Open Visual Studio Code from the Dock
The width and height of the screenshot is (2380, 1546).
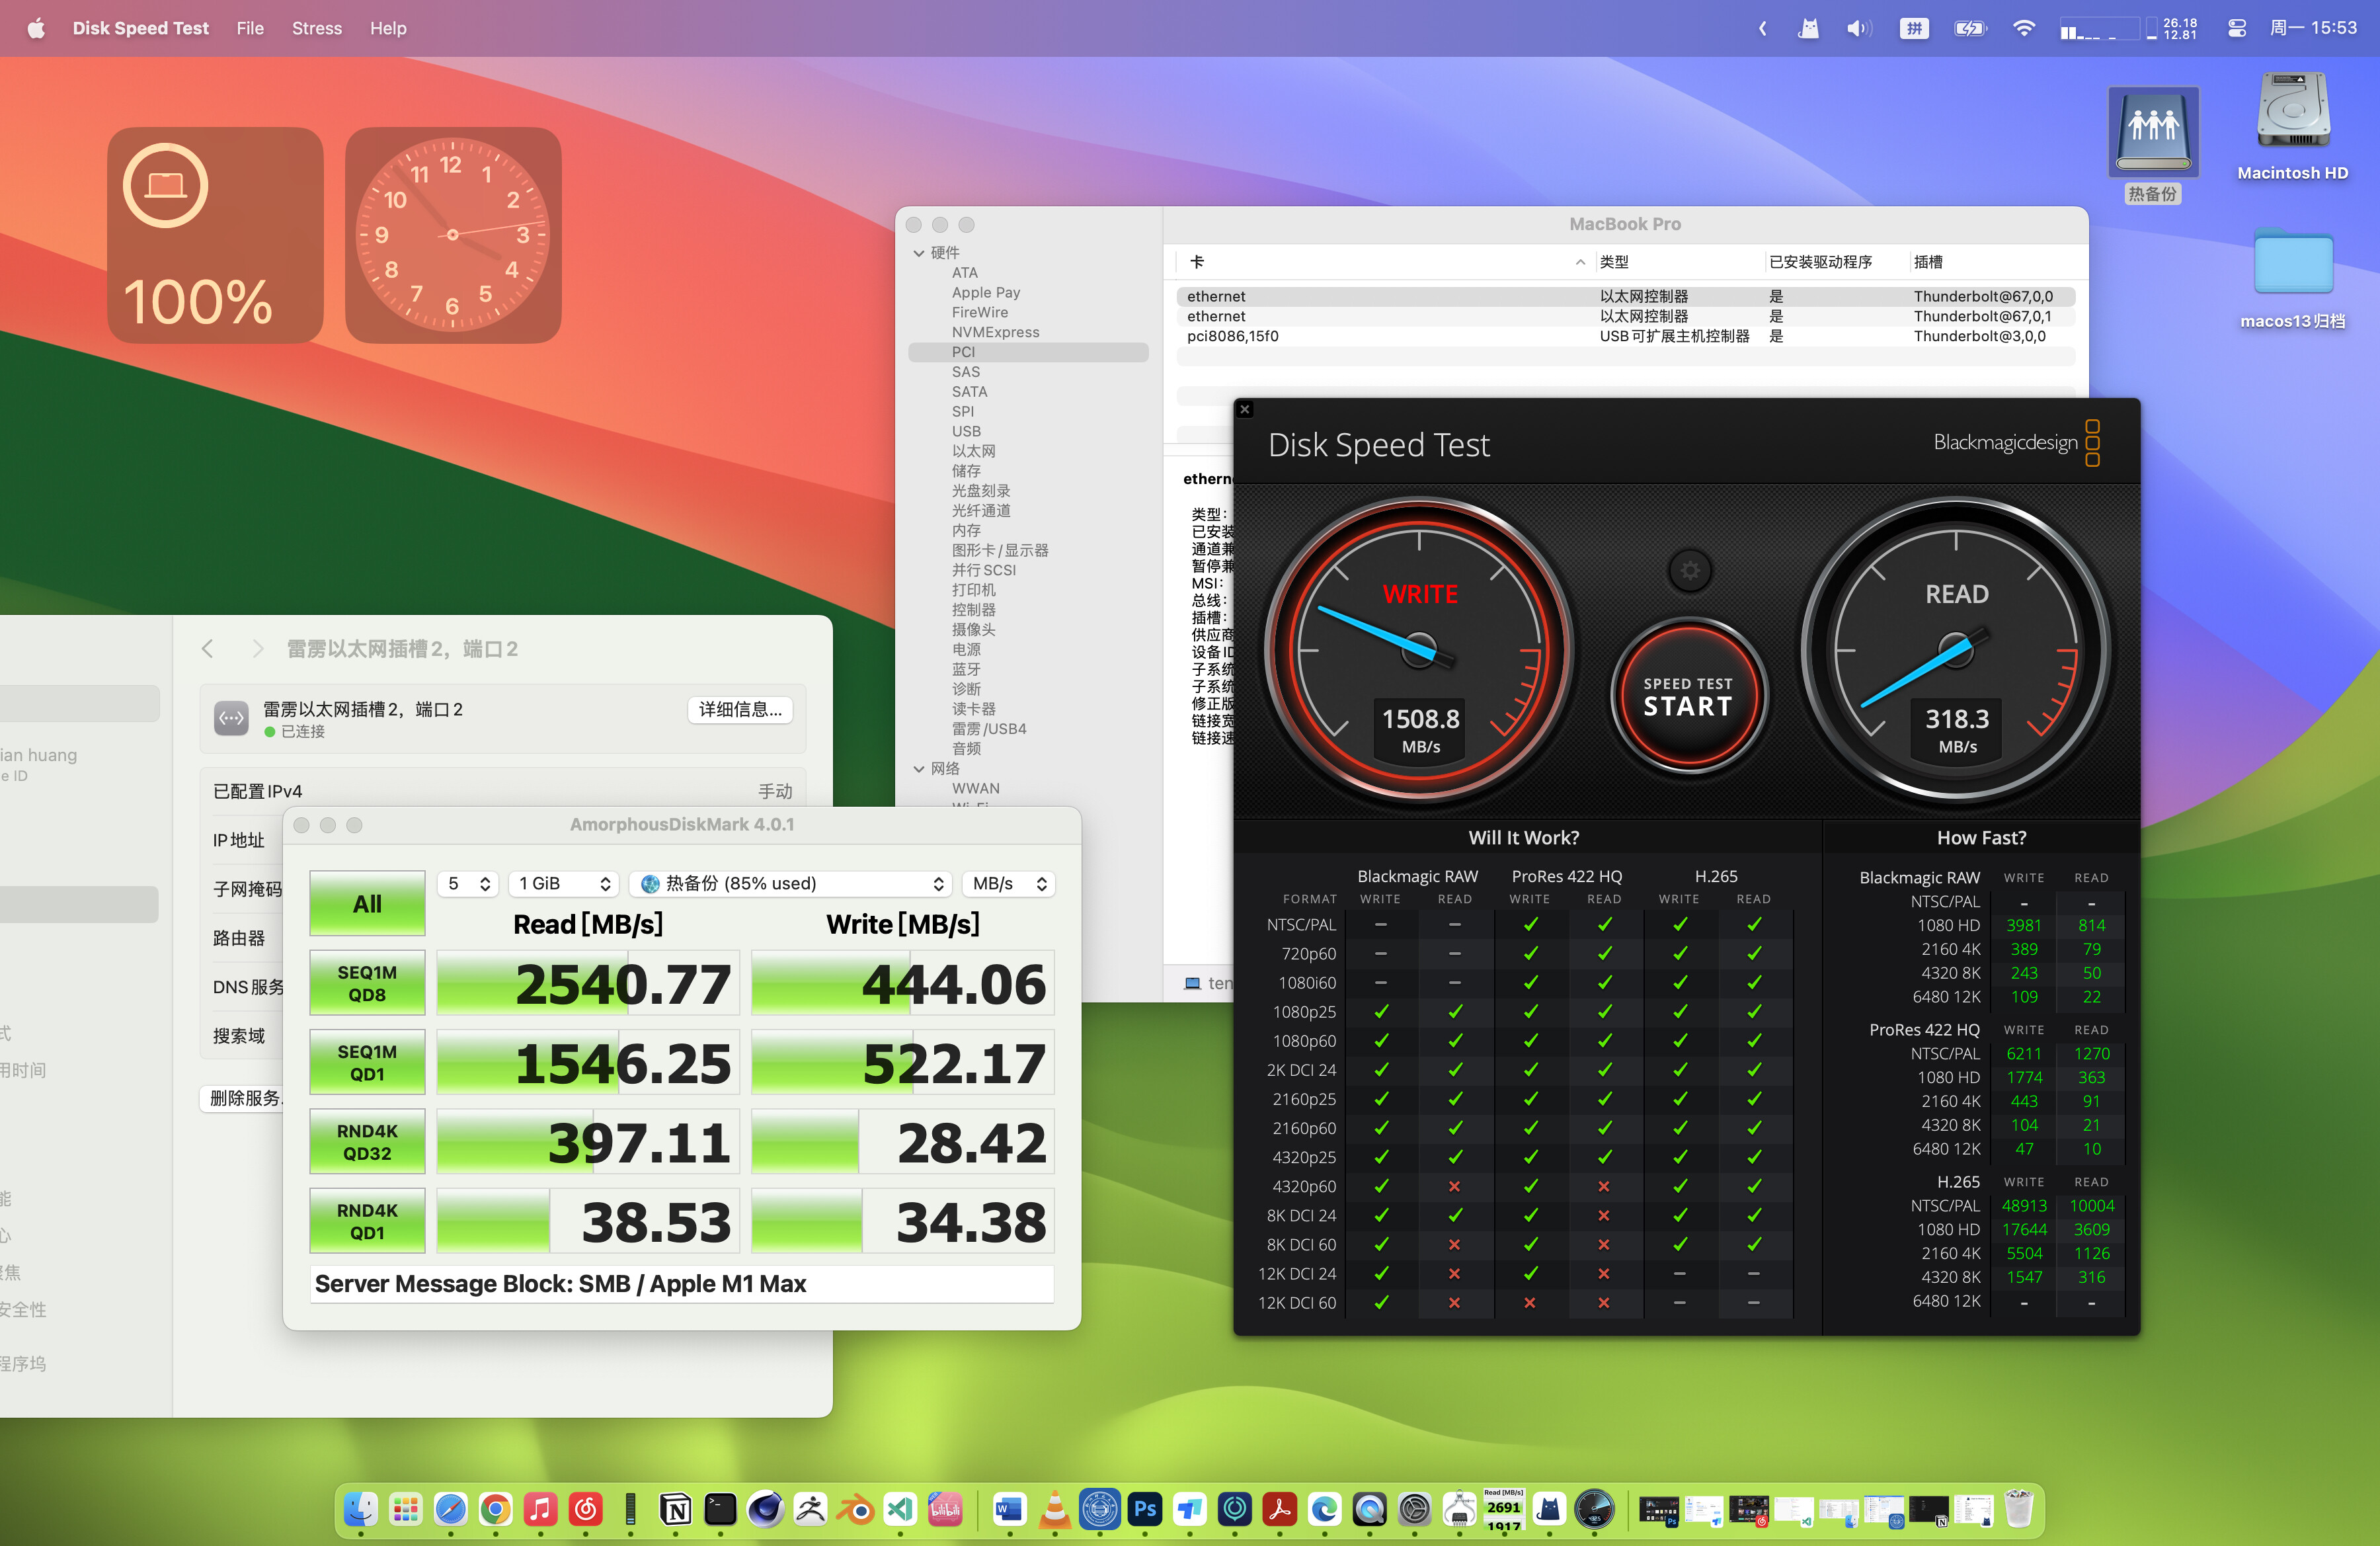pyautogui.click(x=900, y=1509)
